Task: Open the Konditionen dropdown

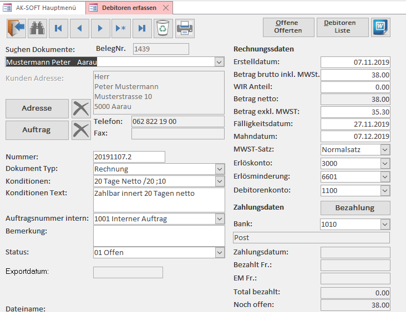Action: (220, 181)
